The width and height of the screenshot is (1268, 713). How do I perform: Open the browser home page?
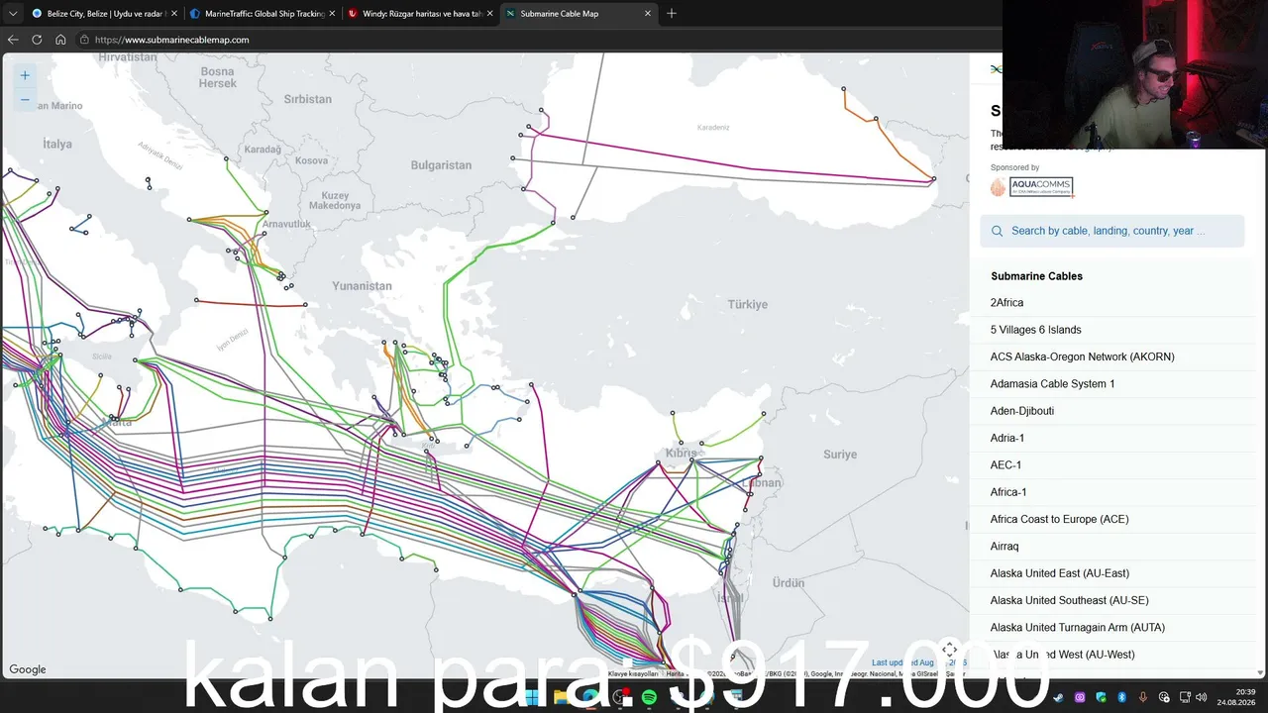(x=60, y=40)
